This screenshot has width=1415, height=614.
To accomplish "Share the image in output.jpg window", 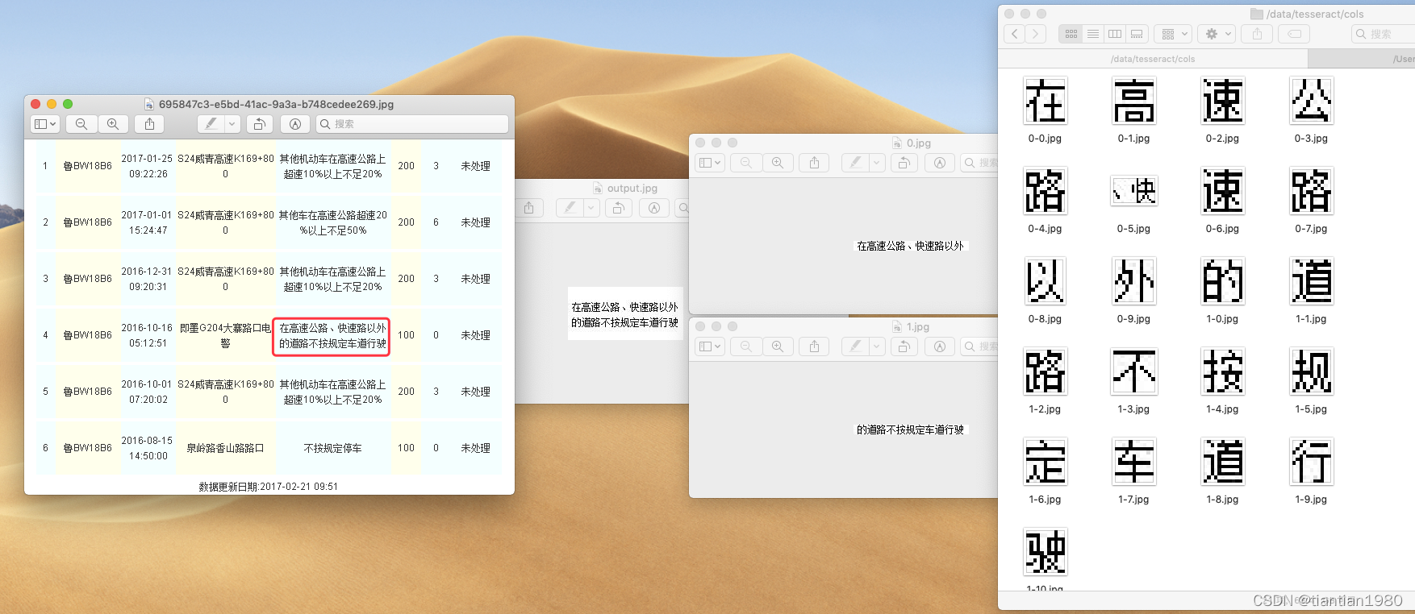I will (528, 208).
